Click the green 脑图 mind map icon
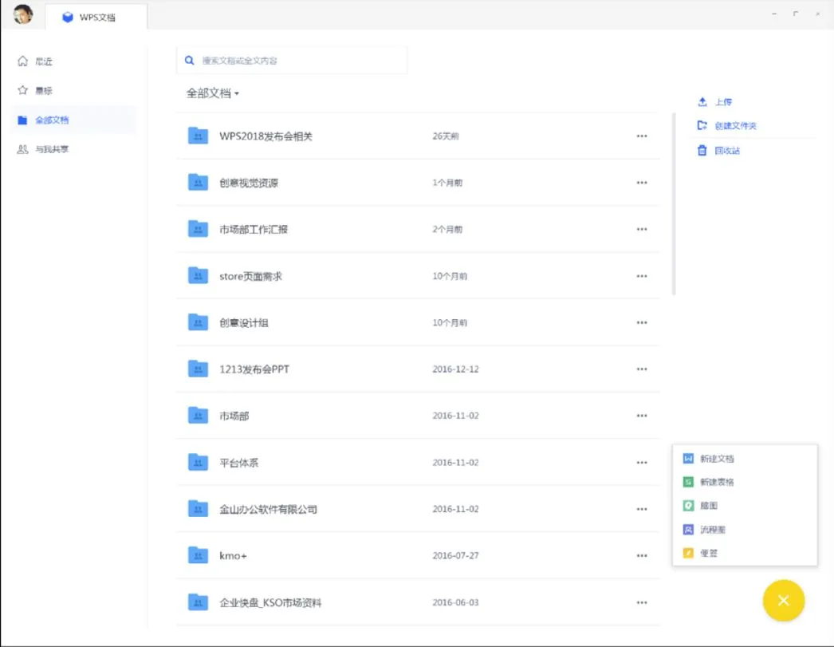This screenshot has height=647, width=834. tap(688, 506)
